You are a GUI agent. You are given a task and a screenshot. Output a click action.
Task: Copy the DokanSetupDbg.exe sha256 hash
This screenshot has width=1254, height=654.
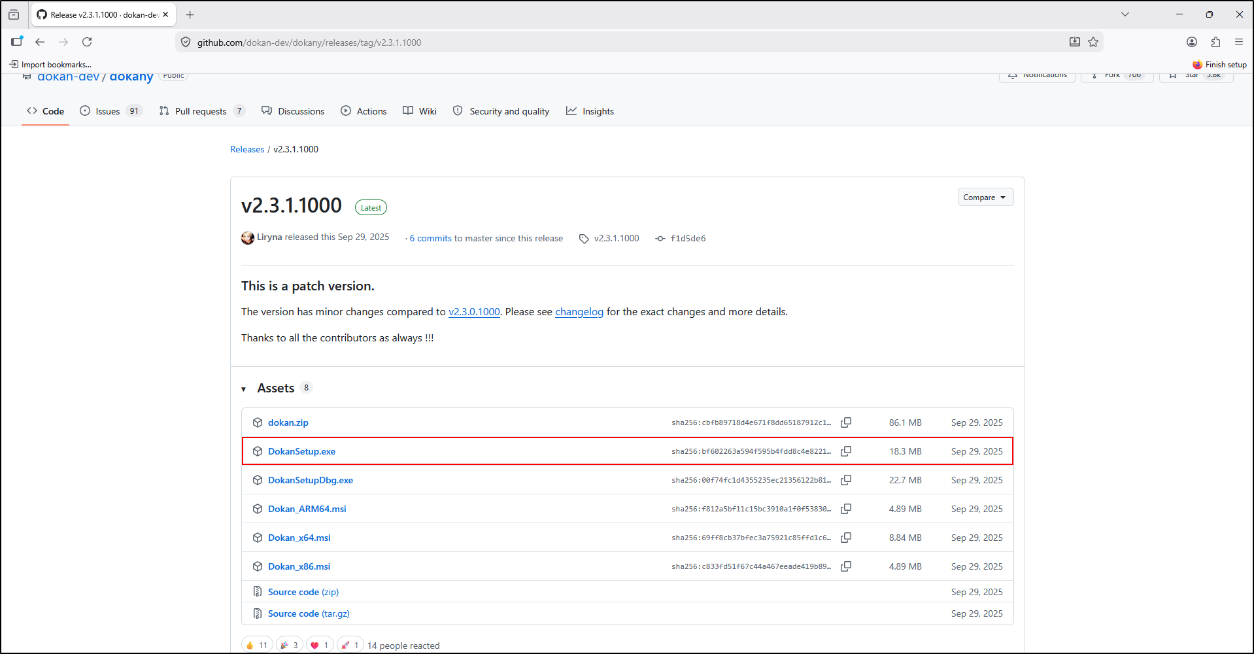[x=846, y=480]
